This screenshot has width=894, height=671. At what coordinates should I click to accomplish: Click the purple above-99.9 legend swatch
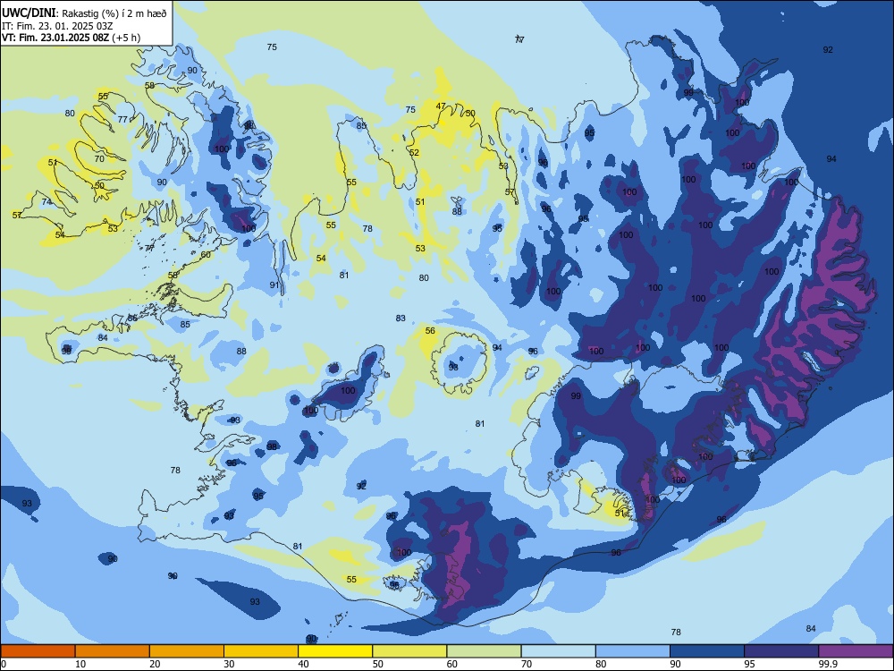pyautogui.click(x=856, y=651)
